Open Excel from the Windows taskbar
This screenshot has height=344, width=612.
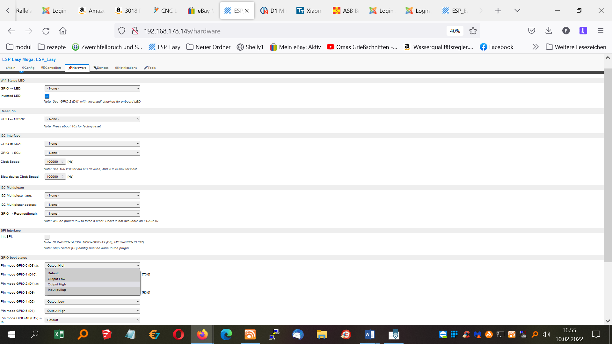pos(59,334)
